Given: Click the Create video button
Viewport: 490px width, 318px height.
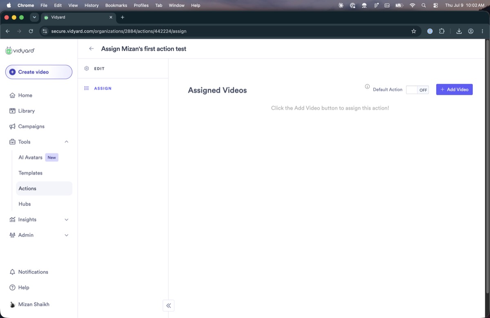Looking at the screenshot, I should (x=39, y=72).
